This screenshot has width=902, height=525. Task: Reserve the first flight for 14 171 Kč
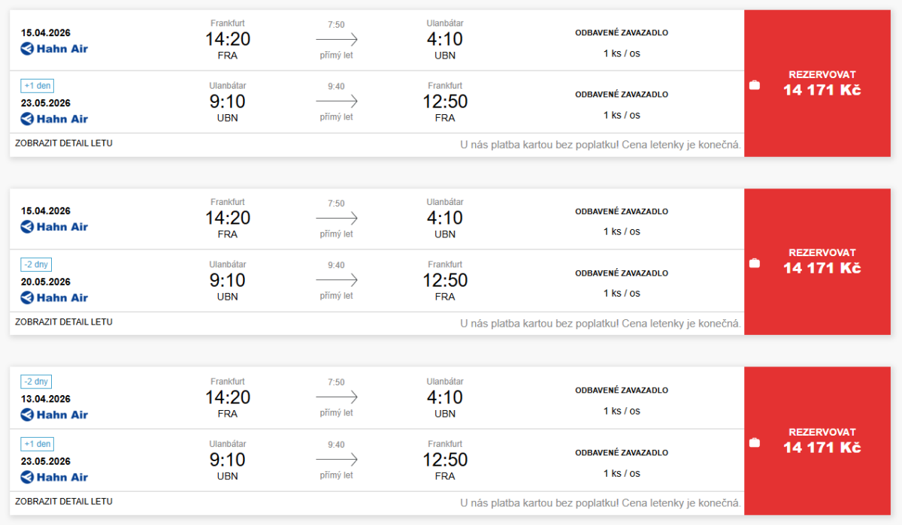(822, 83)
